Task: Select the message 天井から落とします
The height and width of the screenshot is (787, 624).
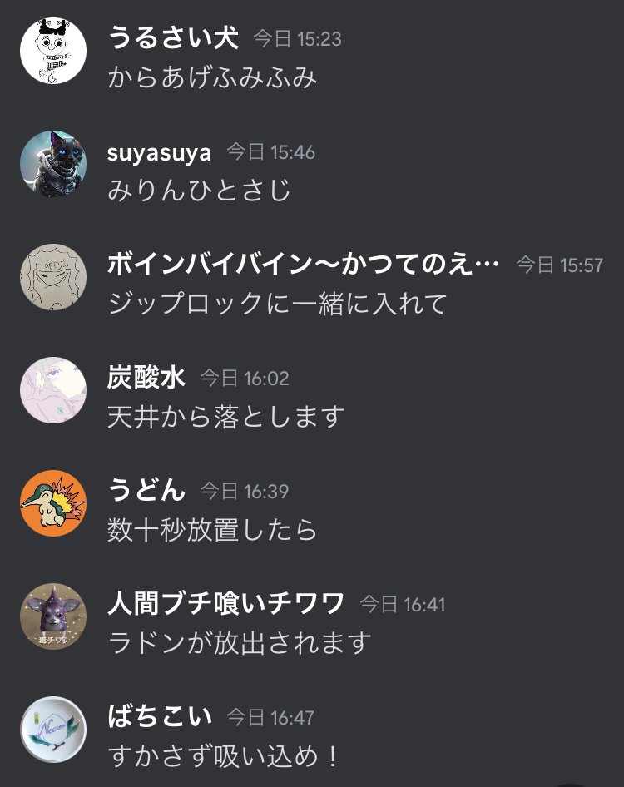Action: pos(226,417)
